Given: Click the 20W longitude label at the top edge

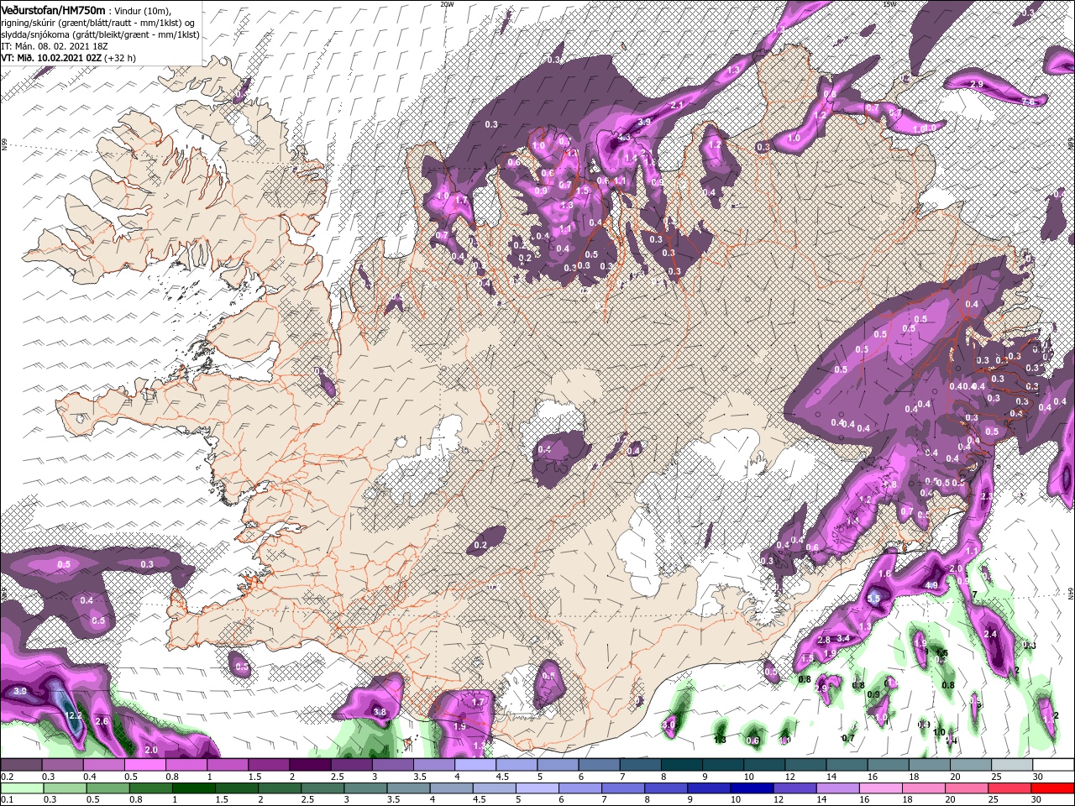Looking at the screenshot, I should (446, 3).
